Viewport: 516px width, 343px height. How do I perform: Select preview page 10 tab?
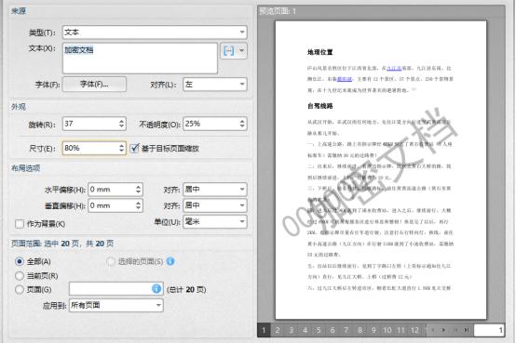coord(387,330)
